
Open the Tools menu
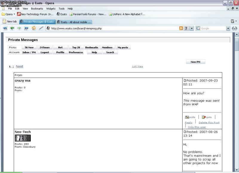62,9
